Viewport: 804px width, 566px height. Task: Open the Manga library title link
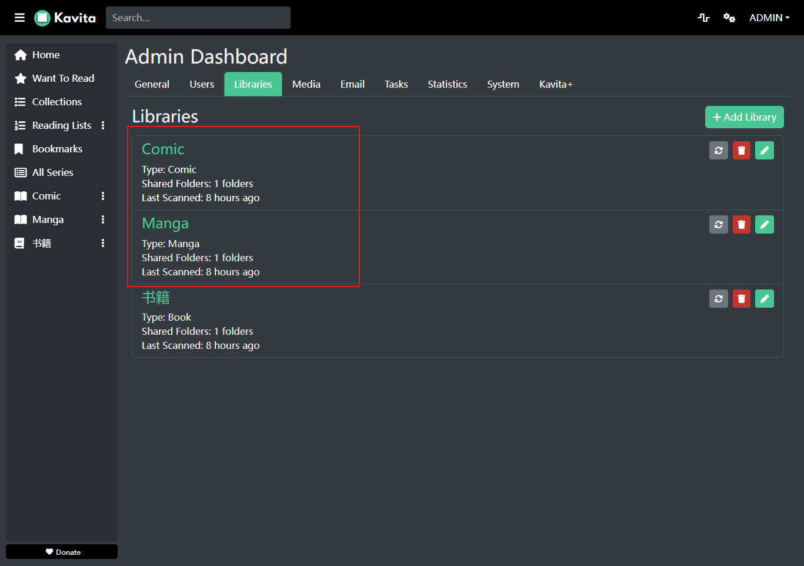(165, 224)
